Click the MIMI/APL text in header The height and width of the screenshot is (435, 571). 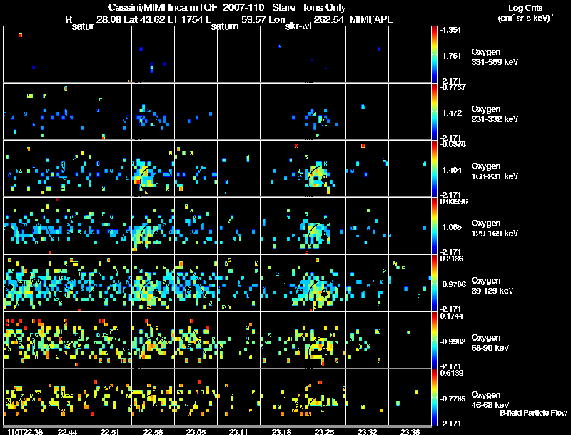tap(370, 19)
